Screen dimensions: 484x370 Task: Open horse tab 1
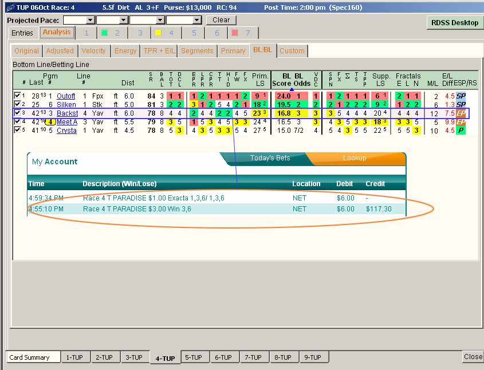pyautogui.click(x=86, y=33)
